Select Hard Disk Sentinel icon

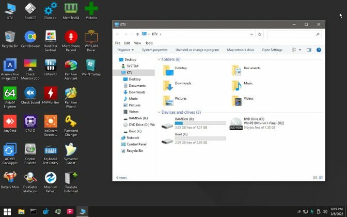51,41
